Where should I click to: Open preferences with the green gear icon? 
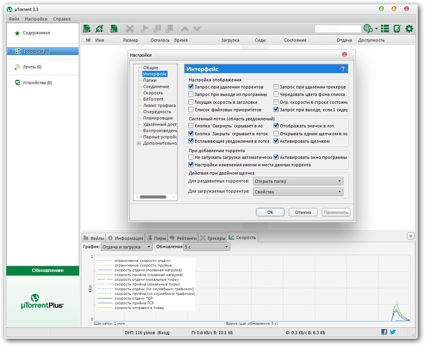tap(409, 29)
